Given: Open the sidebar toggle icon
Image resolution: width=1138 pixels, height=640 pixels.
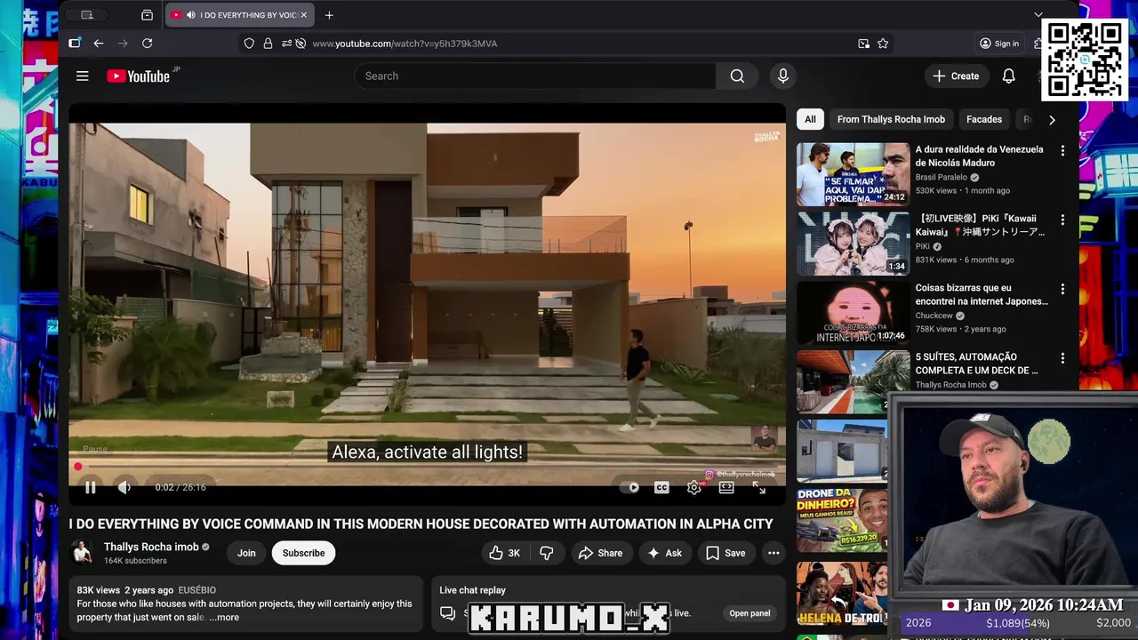Looking at the screenshot, I should pyautogui.click(x=75, y=44).
